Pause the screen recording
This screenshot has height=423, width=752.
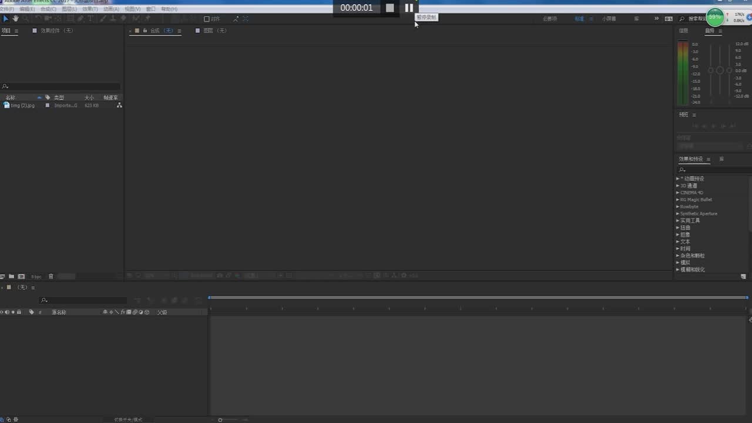(409, 8)
